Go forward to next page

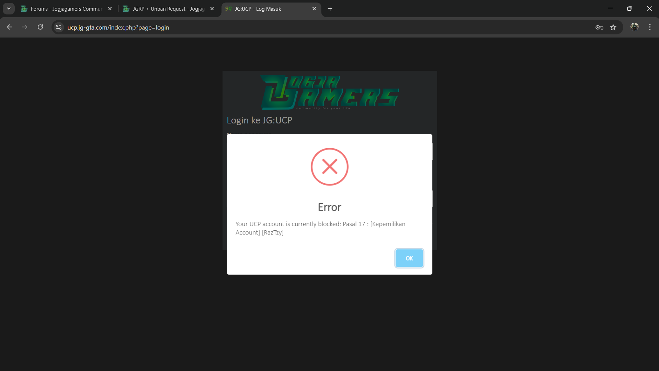[25, 27]
